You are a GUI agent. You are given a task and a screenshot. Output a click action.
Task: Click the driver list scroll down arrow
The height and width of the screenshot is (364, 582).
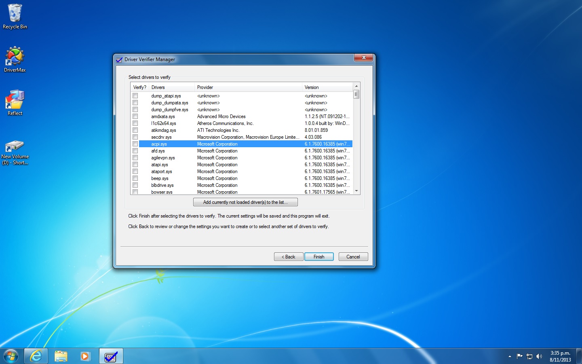coord(356,191)
